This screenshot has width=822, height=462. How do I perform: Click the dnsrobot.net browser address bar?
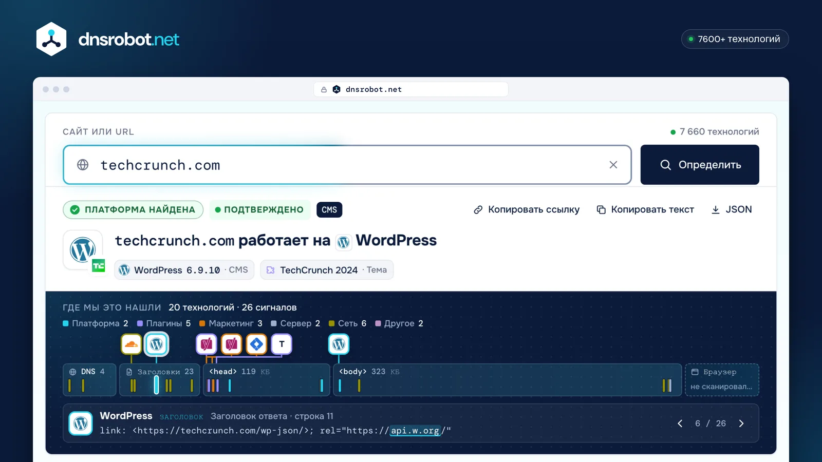pyautogui.click(x=411, y=89)
